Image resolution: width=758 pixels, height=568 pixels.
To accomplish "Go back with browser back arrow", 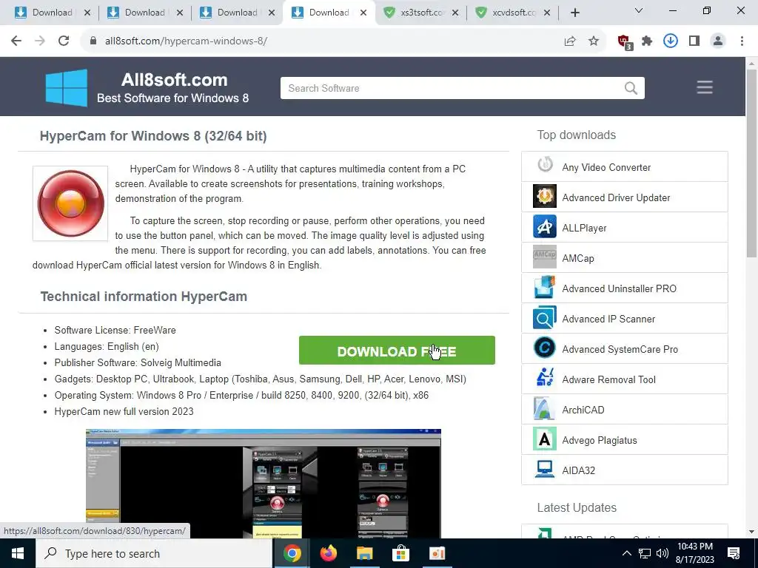I will click(x=16, y=41).
